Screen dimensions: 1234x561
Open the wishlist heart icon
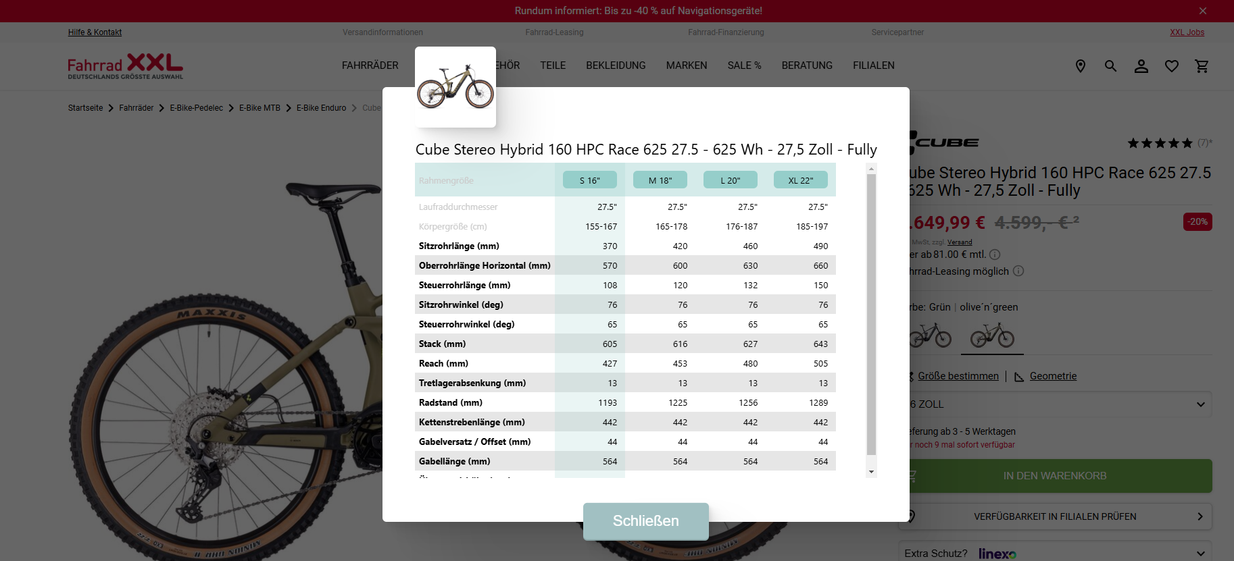click(1171, 66)
